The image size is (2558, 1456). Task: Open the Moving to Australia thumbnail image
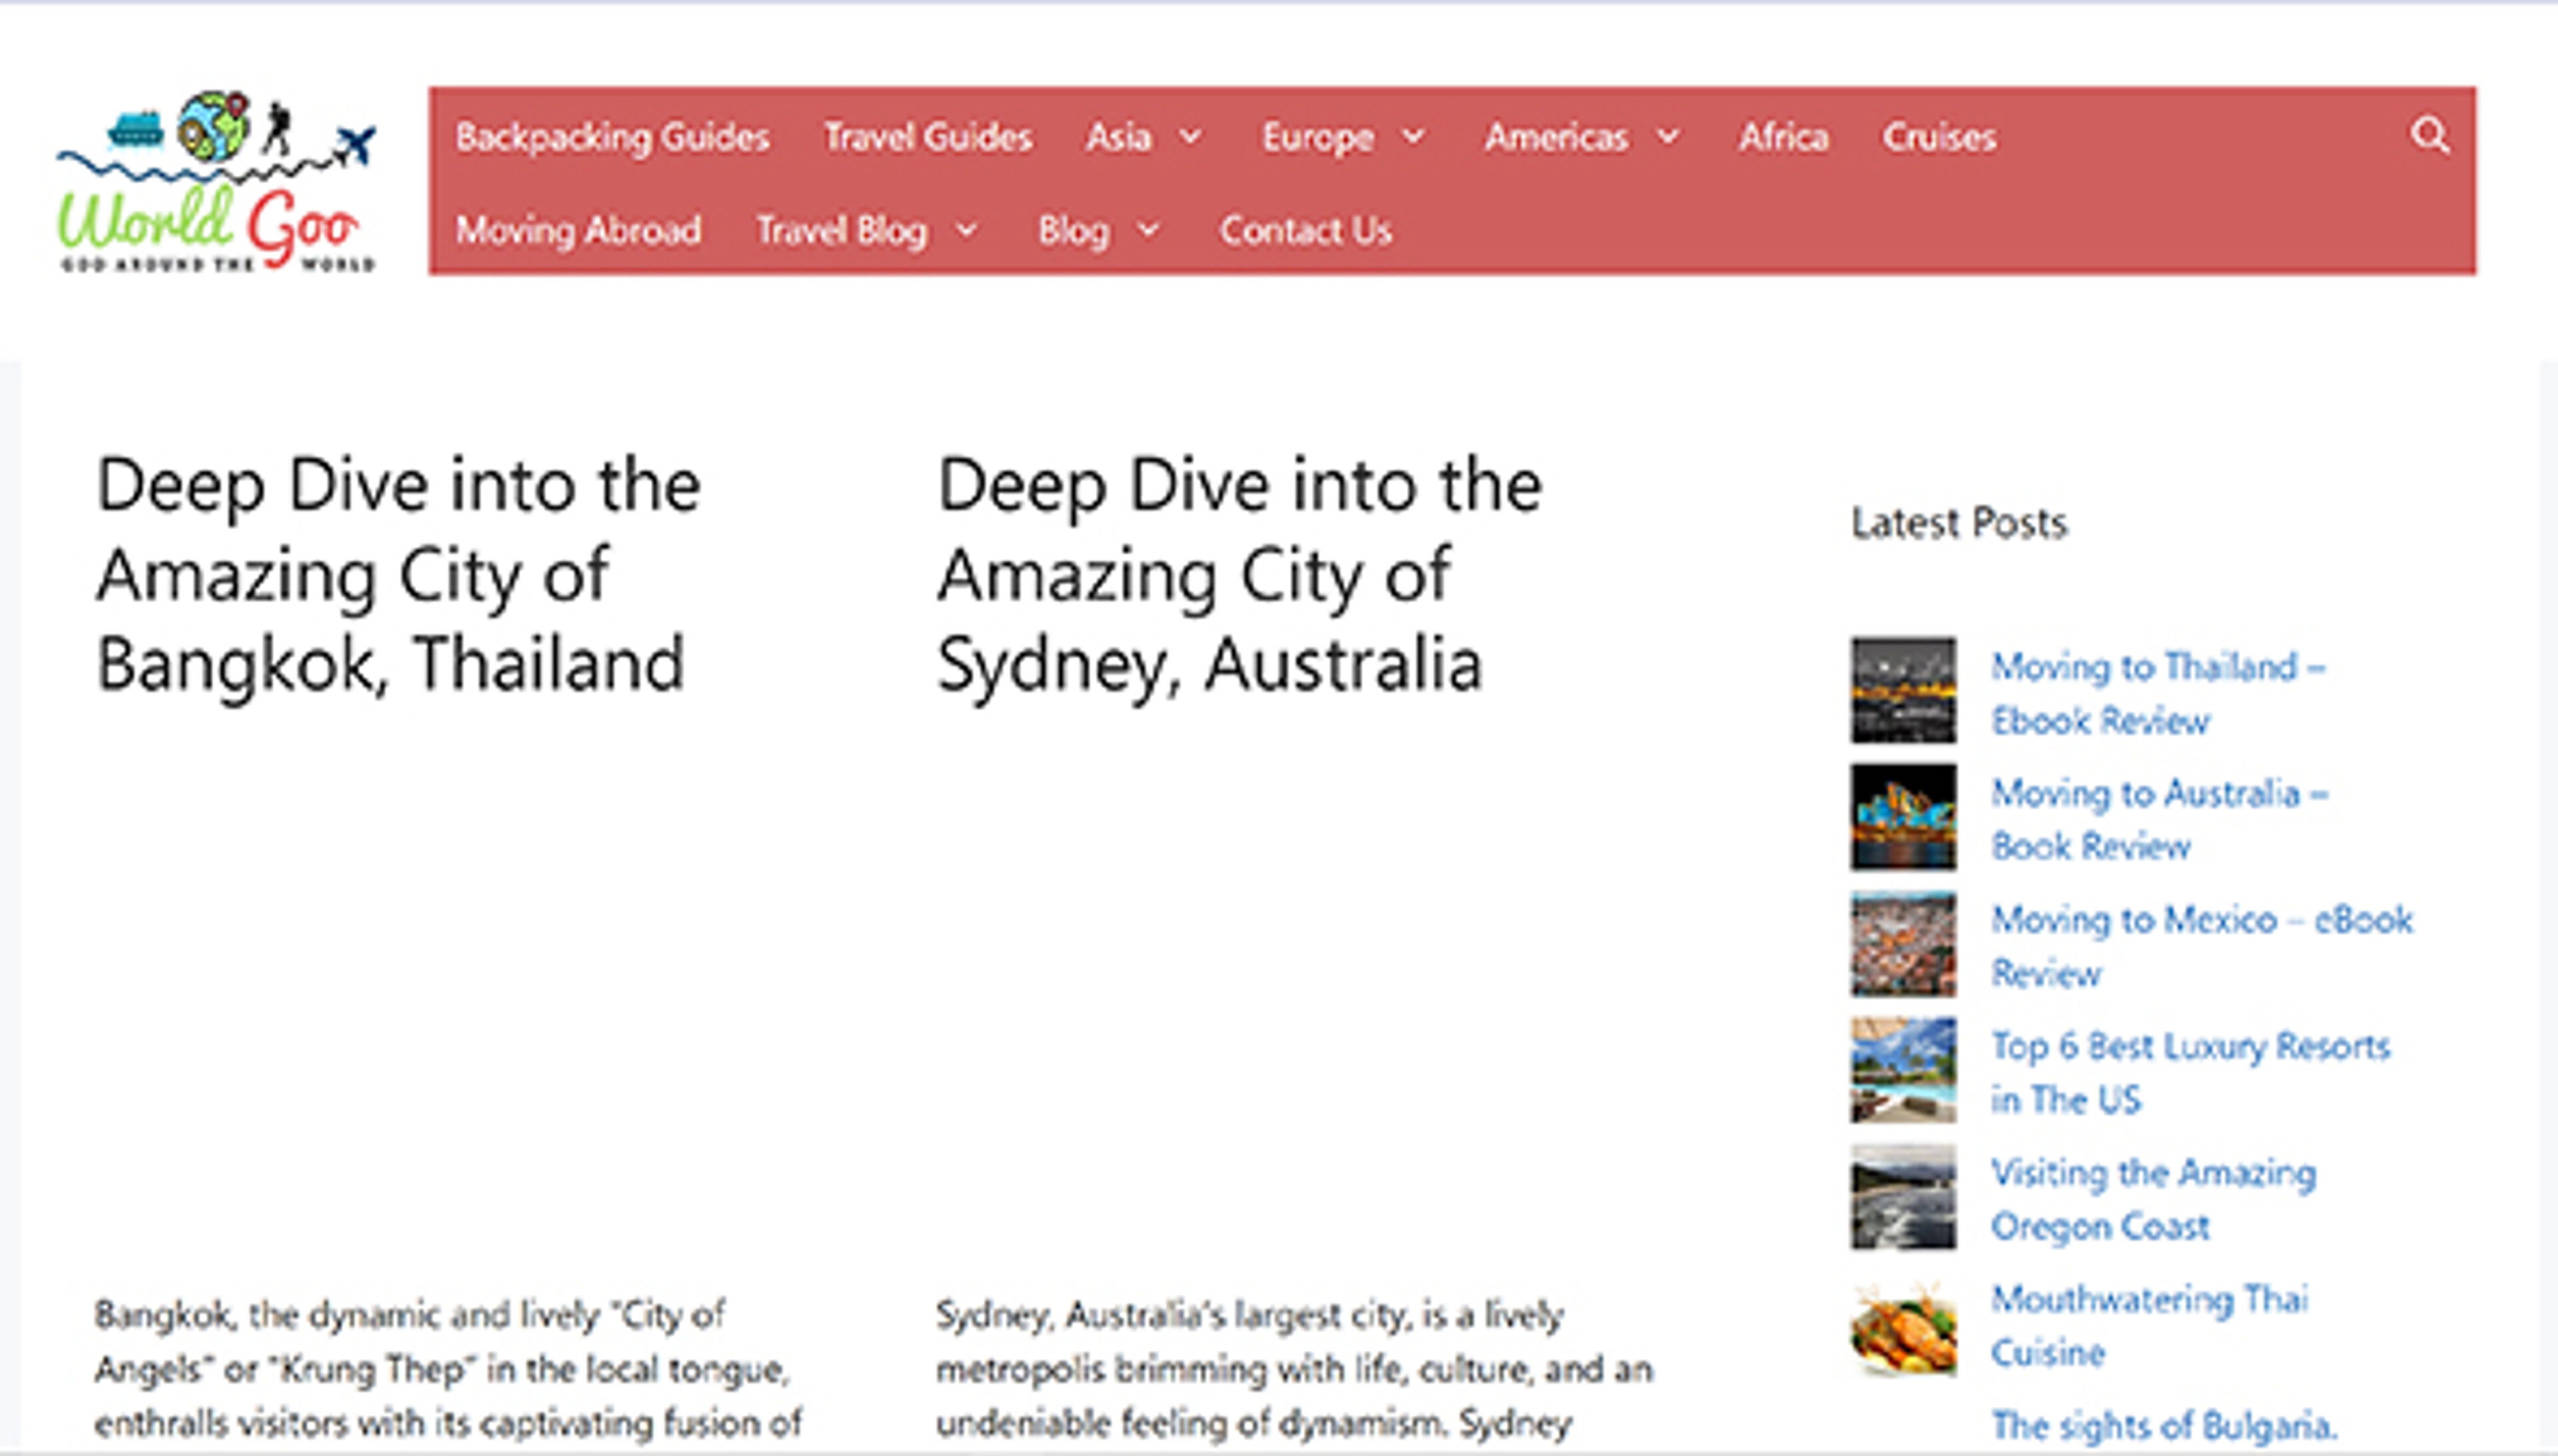pos(1902,817)
